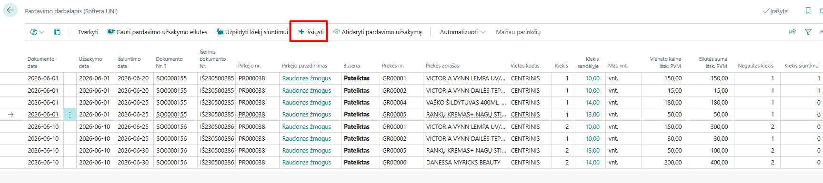The height and width of the screenshot is (183, 823).
Task: Select DANESSA MYRICKS BEAUTY description cell
Action: point(463,163)
